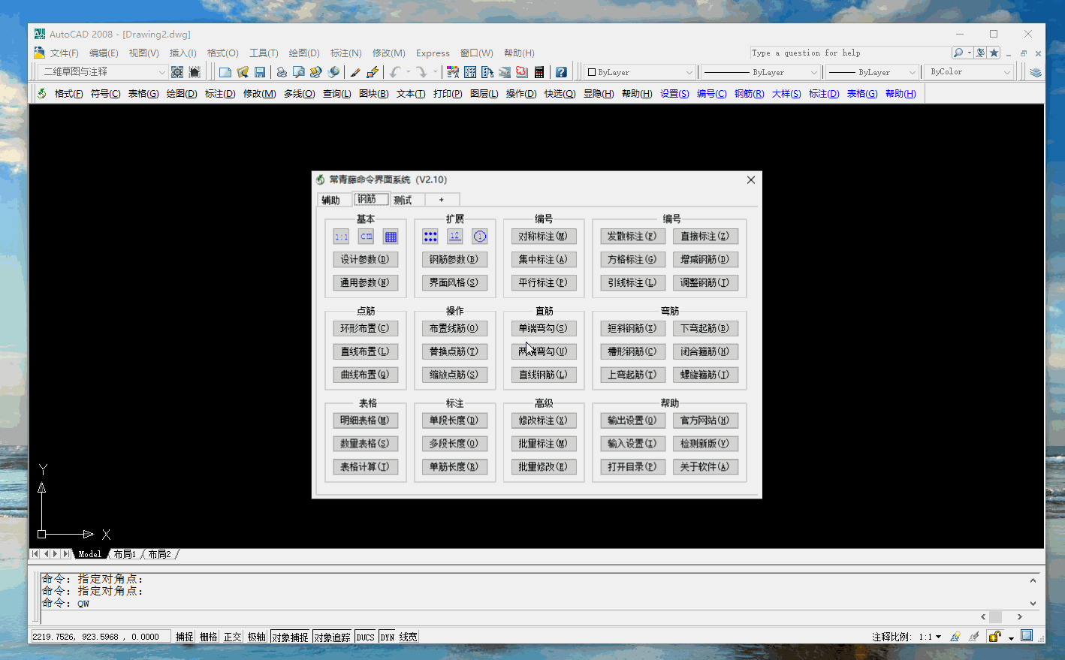Toggle 对象追踪 object tracking in status bar
Screen dimensions: 1065x660
click(x=332, y=637)
